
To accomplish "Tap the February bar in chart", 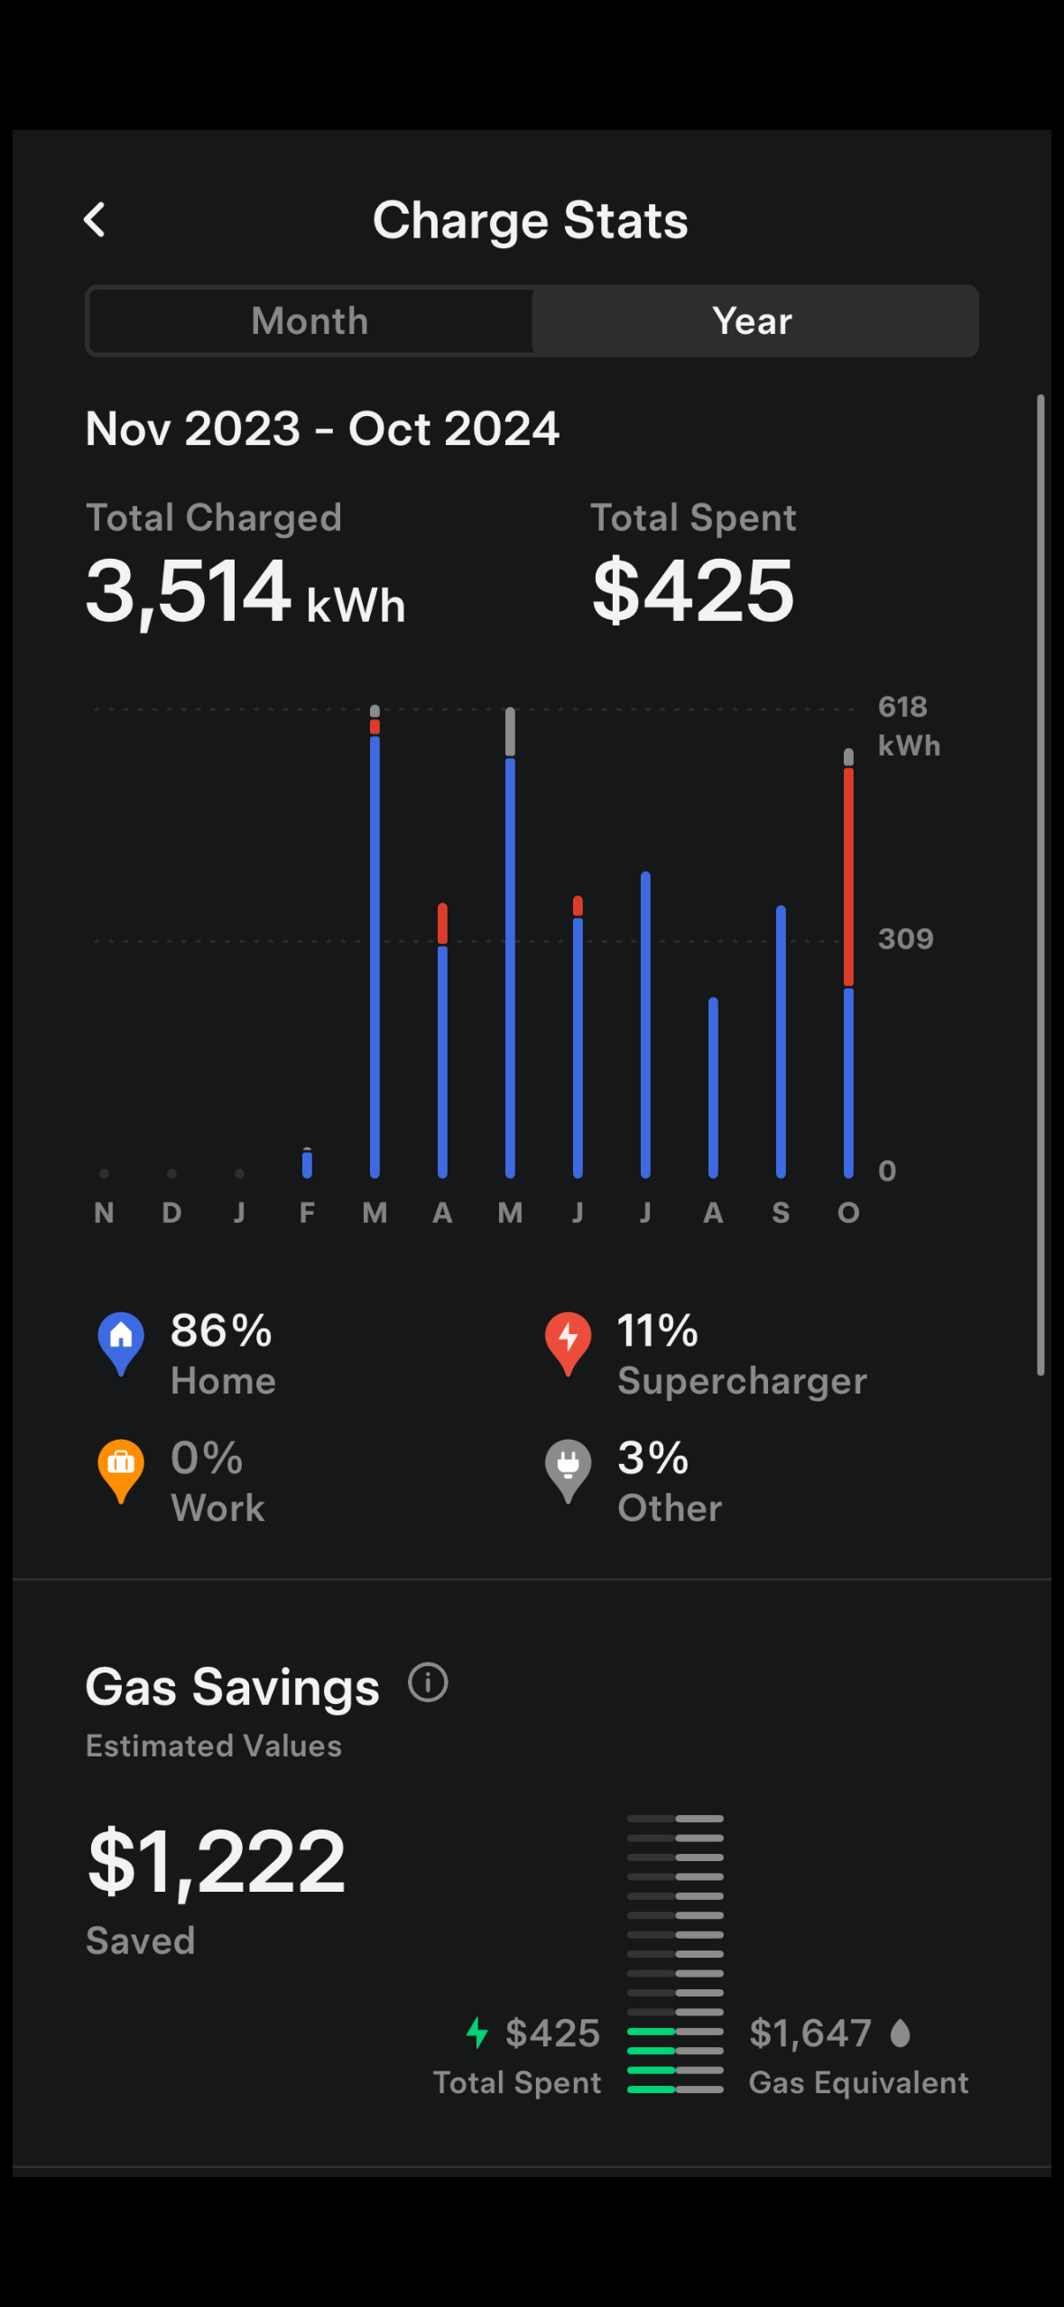I will click(x=307, y=1163).
